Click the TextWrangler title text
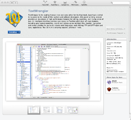 pos(38,11)
